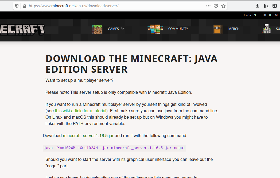This screenshot has height=178, width=280.
Task: Bookmark this page with the star icon
Action: pos(223,6)
